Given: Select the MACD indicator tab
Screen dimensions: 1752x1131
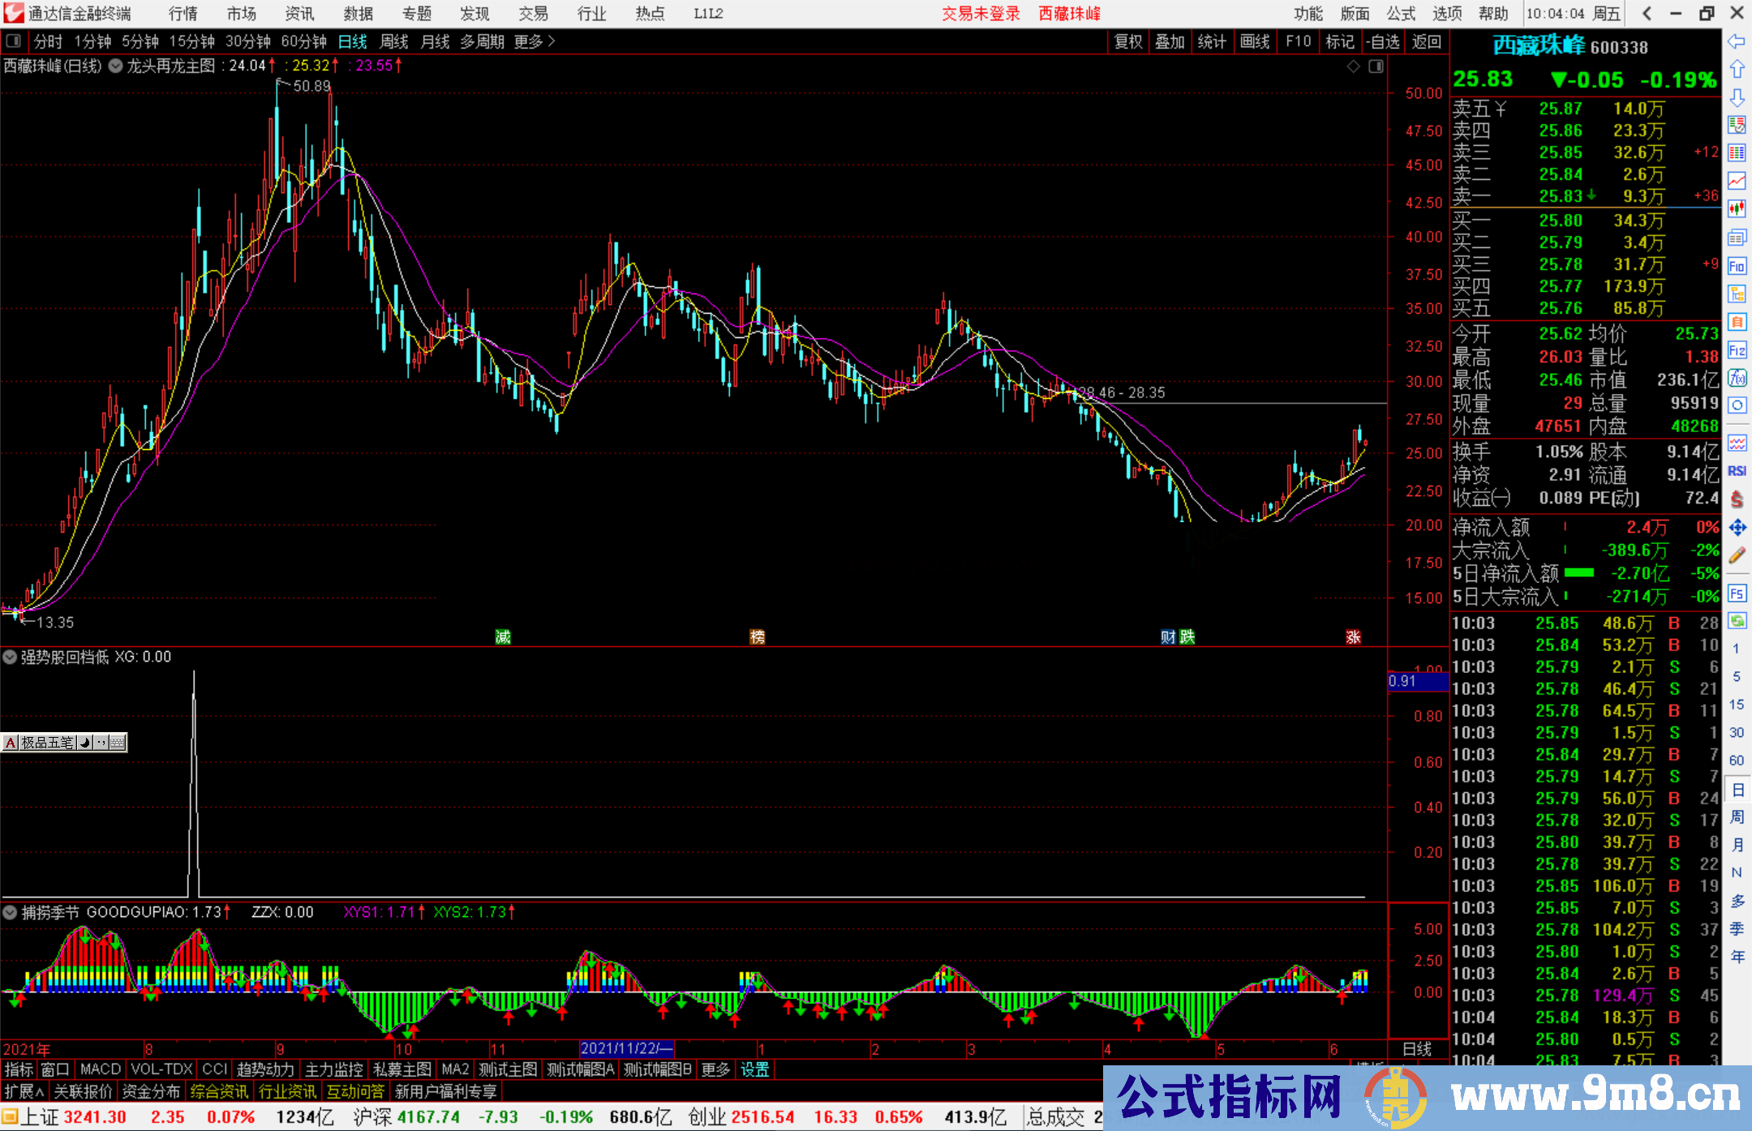Looking at the screenshot, I should 100,1069.
